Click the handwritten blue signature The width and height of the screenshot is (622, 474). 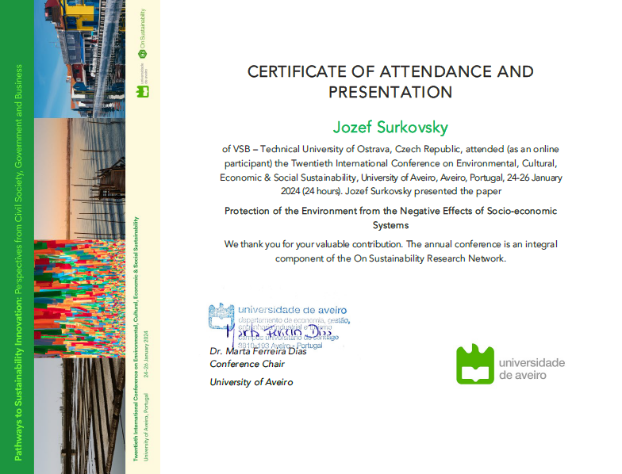click(279, 332)
